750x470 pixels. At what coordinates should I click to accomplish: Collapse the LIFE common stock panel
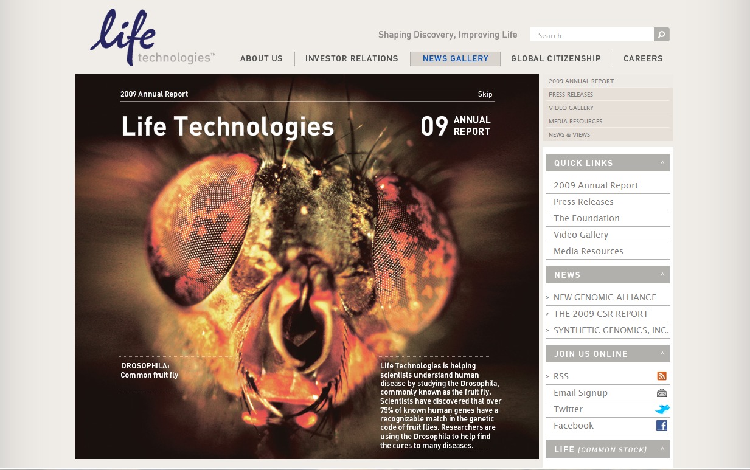tap(662, 449)
